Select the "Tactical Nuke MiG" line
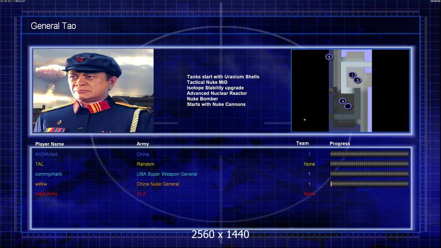Viewport: 441px width, 248px height. [207, 82]
